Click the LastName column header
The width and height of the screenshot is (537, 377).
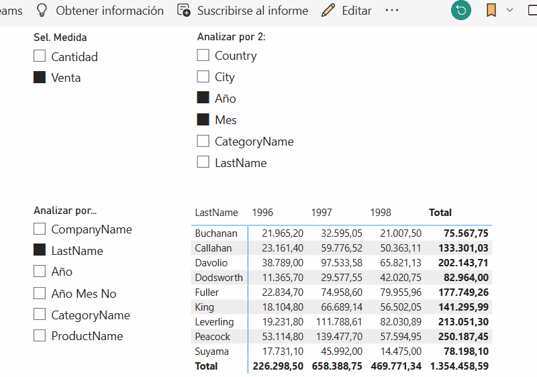[216, 213]
